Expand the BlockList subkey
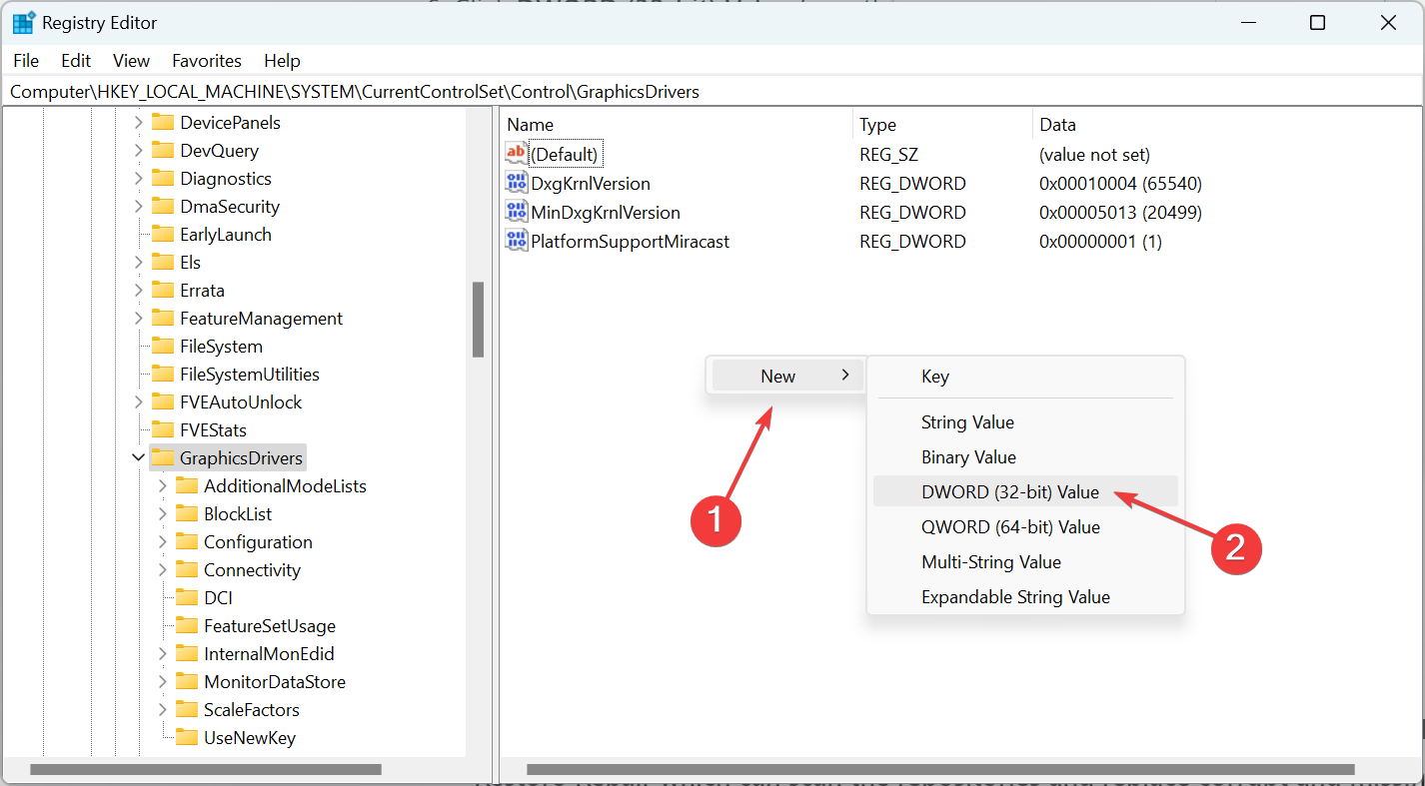The width and height of the screenshot is (1425, 786). pos(162,513)
